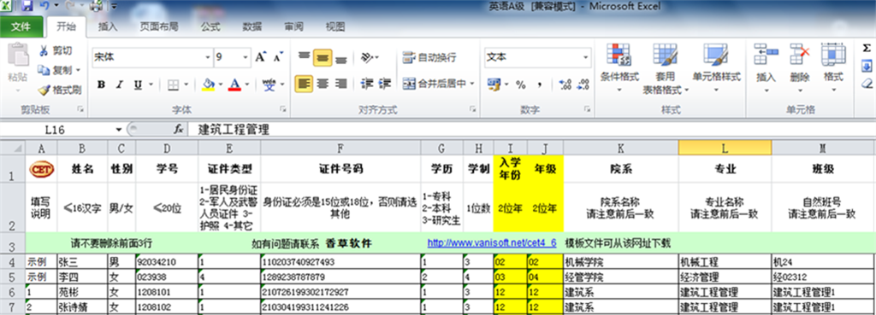Toggle Wrap Text (自动换行)
Screen dimensions: 876x315
coord(429,57)
